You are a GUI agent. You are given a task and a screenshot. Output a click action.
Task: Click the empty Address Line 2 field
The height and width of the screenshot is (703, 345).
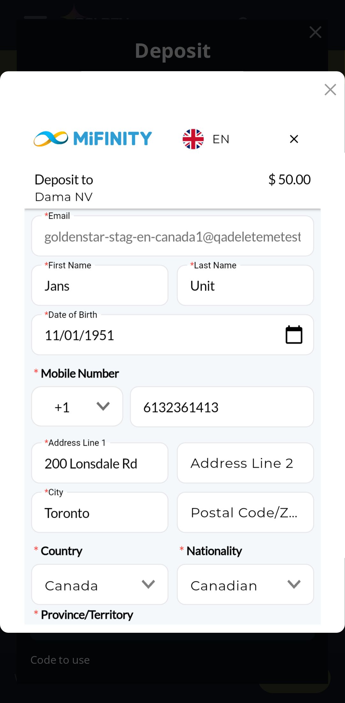click(245, 463)
